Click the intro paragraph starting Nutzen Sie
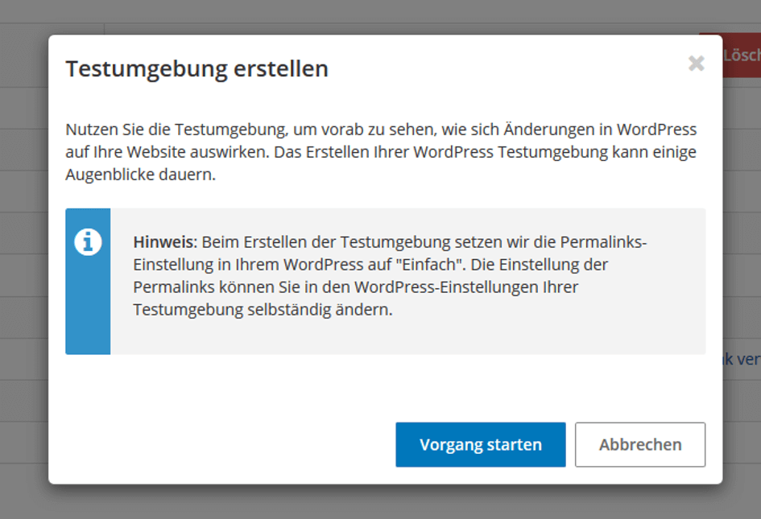This screenshot has width=761, height=519. 381,152
